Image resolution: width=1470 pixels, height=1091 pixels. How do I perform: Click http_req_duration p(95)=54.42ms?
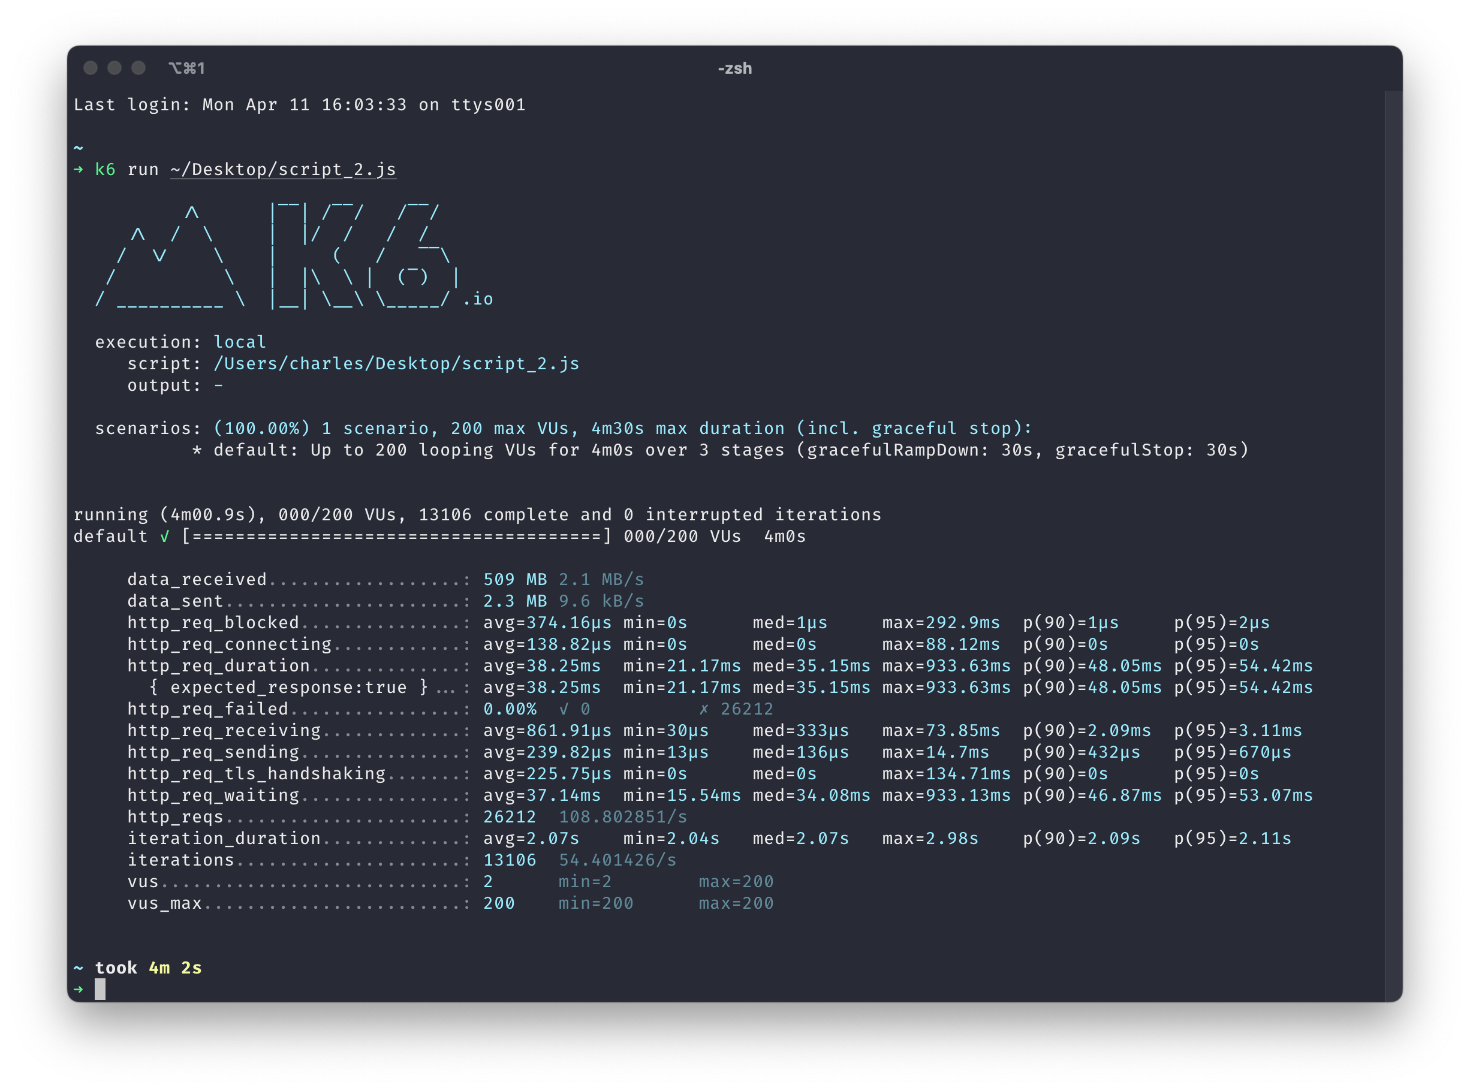[x=1243, y=666]
